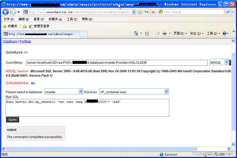Refresh the page with green arrows icon
Screen dimensions: 237x158
click(x=147, y=12)
